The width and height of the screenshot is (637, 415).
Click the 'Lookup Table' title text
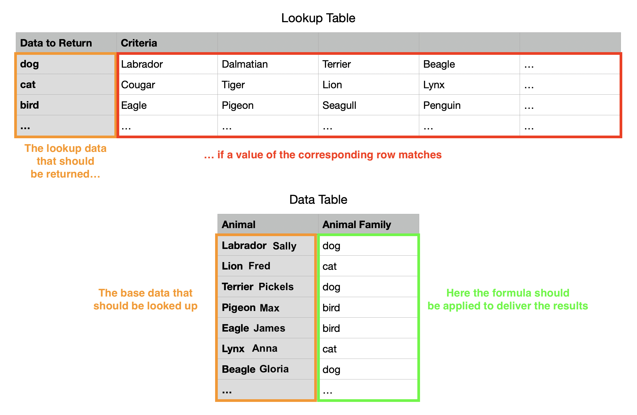pos(318,18)
